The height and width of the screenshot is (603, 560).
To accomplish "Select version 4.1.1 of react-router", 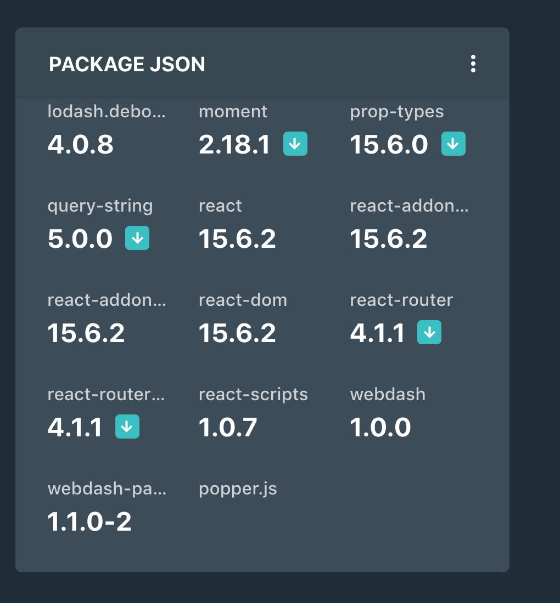I will click(377, 332).
